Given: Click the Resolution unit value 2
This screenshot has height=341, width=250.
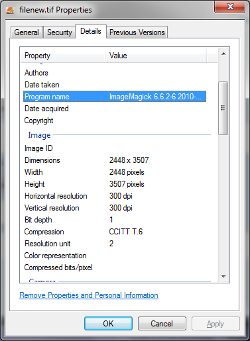Looking at the screenshot, I should pyautogui.click(x=111, y=244).
